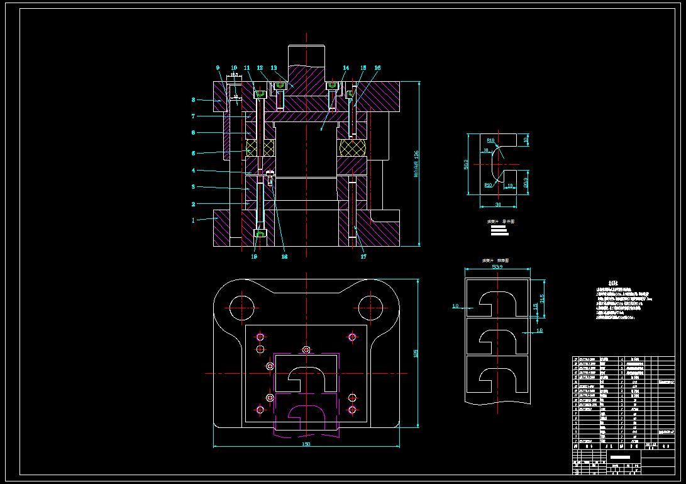Image resolution: width=686 pixels, height=484 pixels.
Task: Select part callout number 12
Action: pyautogui.click(x=260, y=68)
